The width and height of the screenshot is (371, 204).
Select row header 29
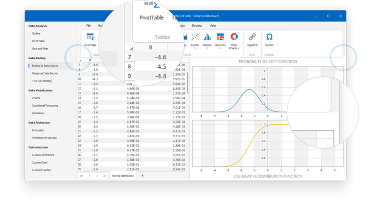pyautogui.click(x=79, y=169)
